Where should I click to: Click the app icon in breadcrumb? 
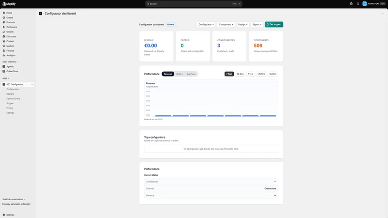point(41,14)
